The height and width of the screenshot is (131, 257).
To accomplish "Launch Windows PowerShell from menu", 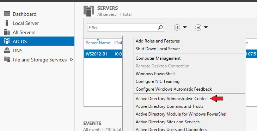I will [x=155, y=74].
